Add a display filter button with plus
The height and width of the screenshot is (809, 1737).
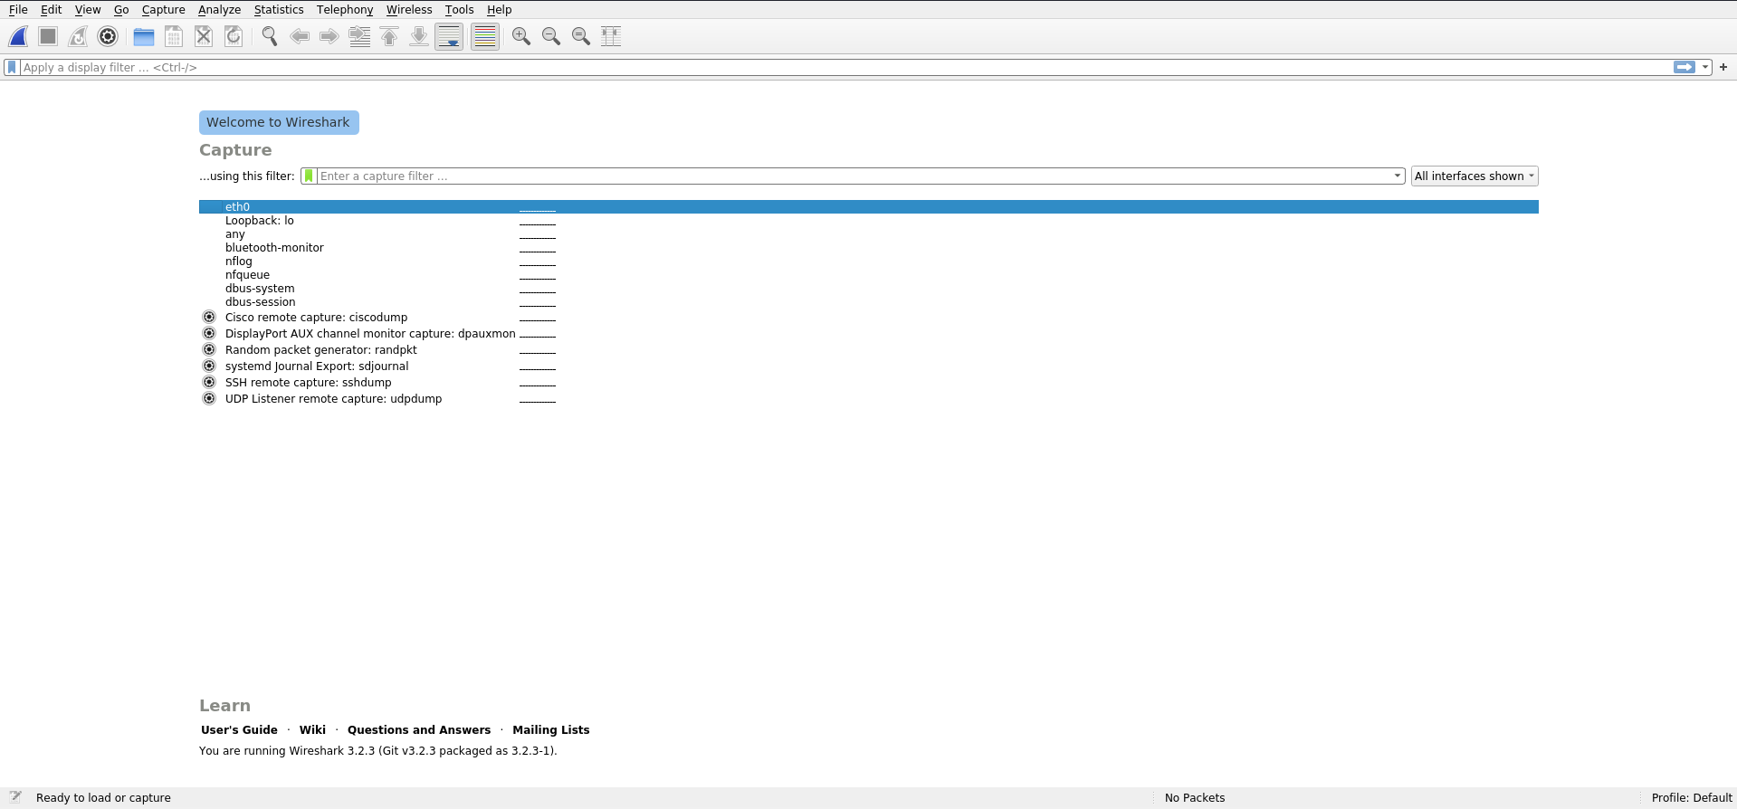point(1723,67)
